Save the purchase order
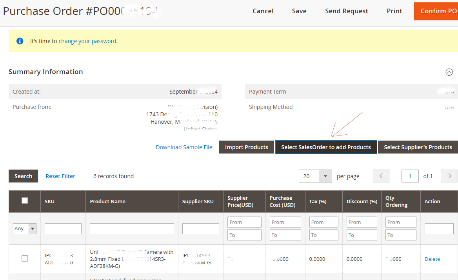 [x=299, y=11]
